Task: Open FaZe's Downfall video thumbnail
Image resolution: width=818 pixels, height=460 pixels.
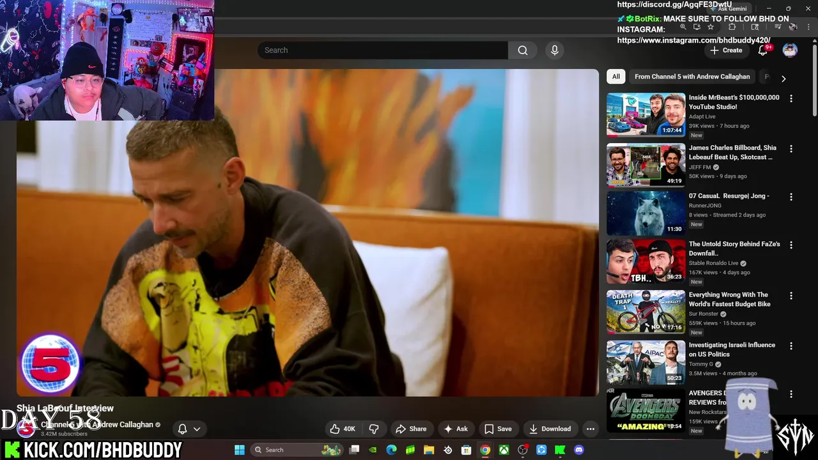Action: click(645, 261)
